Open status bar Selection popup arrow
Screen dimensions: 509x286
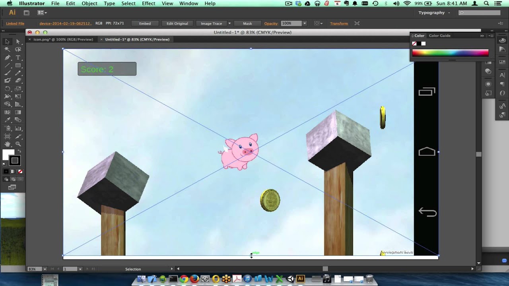172,269
